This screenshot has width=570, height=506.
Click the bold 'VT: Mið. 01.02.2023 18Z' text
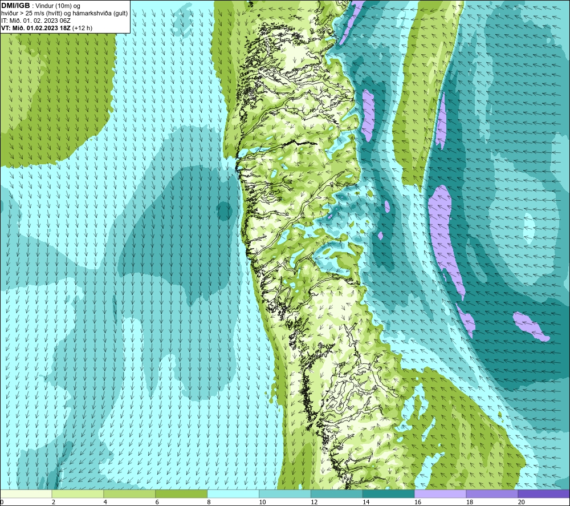(x=36, y=28)
